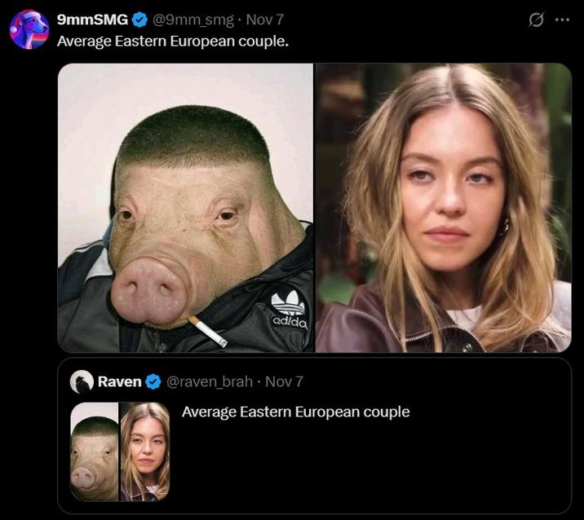Open the 9mmSMG profile avatar

click(x=29, y=29)
